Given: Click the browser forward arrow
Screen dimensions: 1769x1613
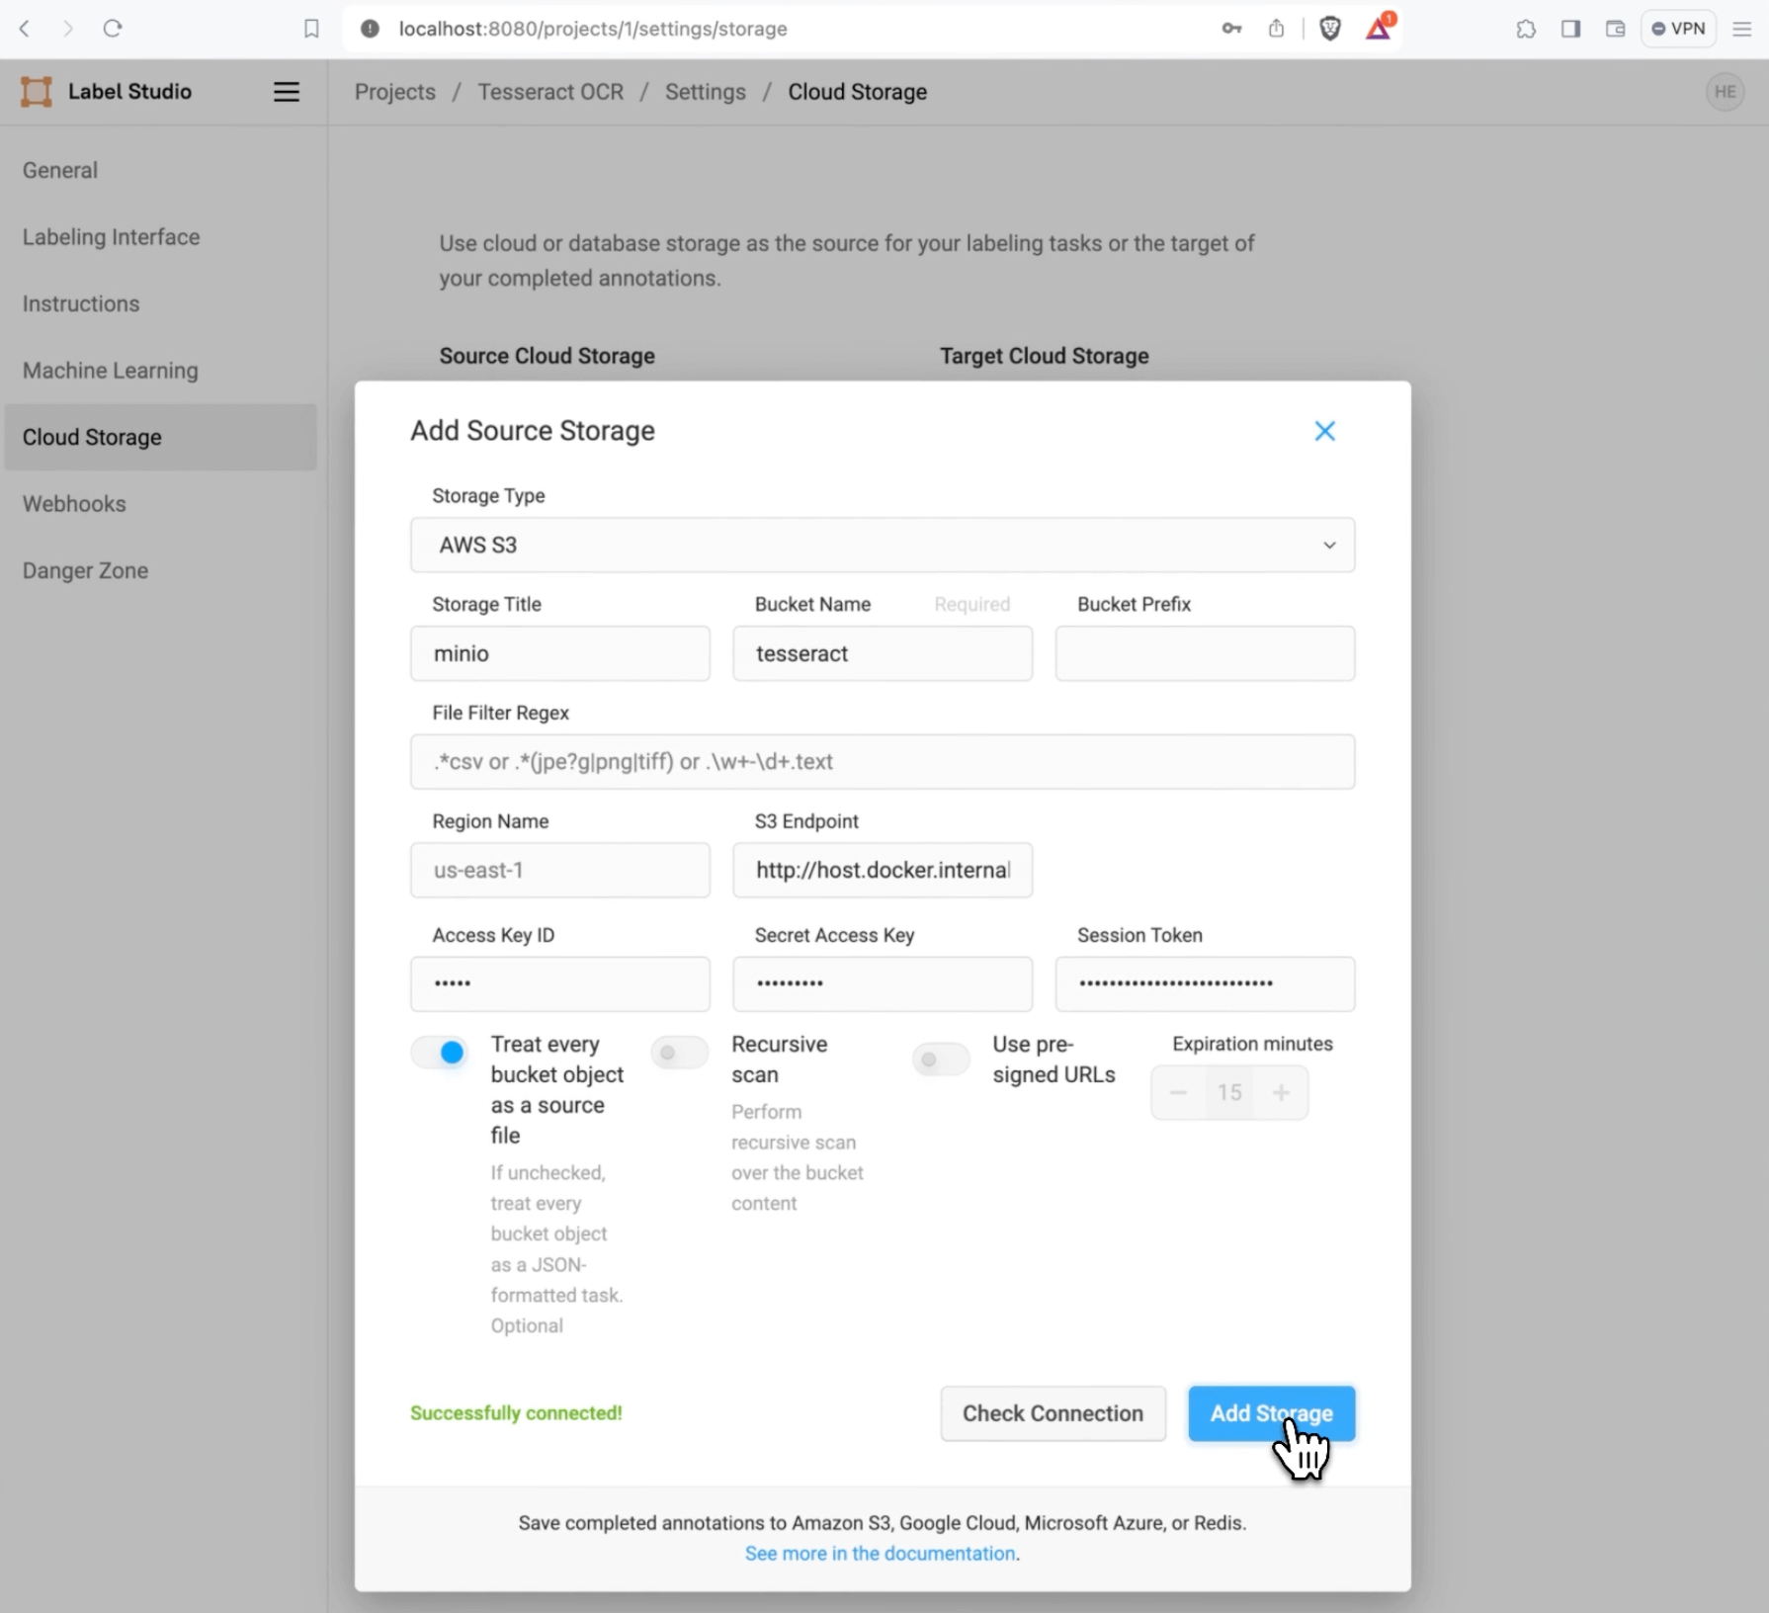Looking at the screenshot, I should point(68,29).
